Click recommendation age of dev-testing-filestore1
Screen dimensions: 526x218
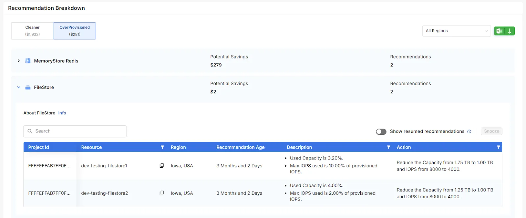[x=239, y=166]
